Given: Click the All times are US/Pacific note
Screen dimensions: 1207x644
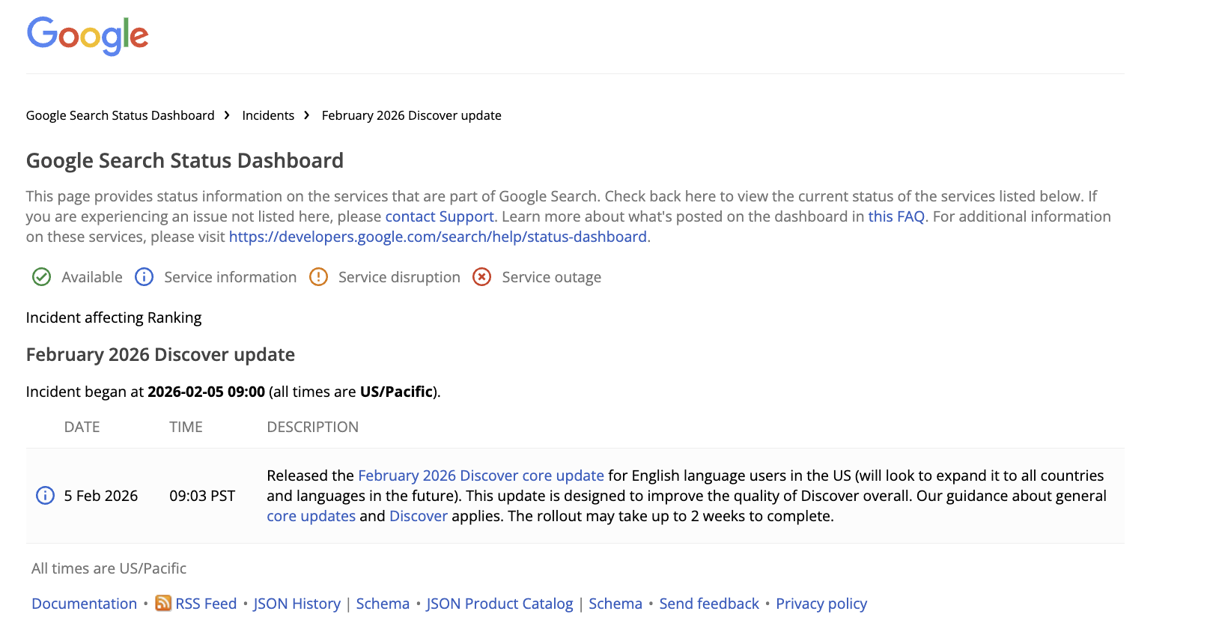Looking at the screenshot, I should pos(109,568).
